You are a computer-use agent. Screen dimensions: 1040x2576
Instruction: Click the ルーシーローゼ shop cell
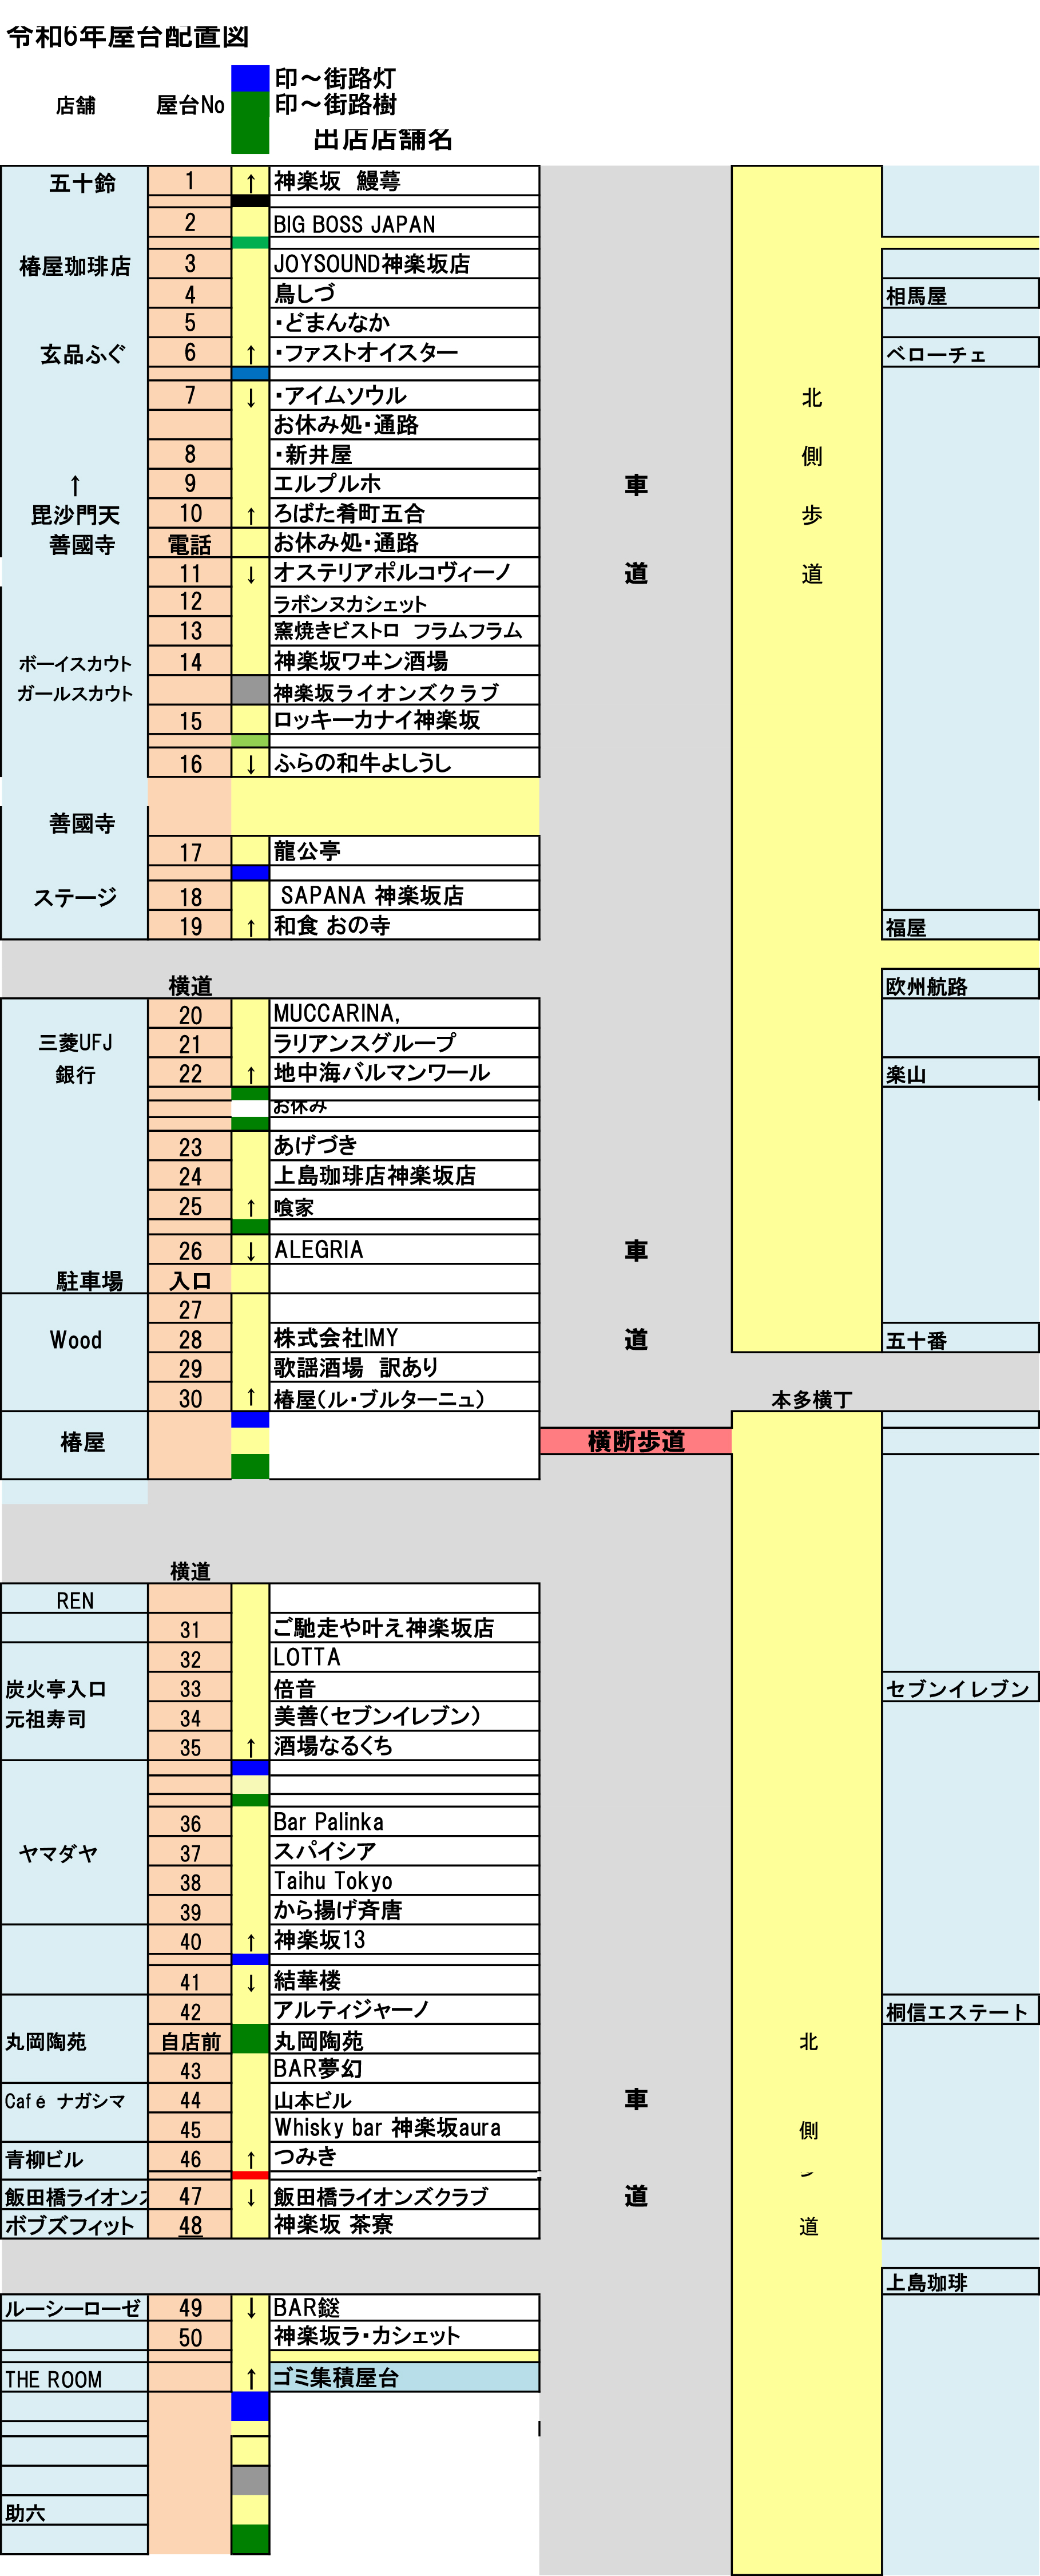click(x=74, y=2308)
